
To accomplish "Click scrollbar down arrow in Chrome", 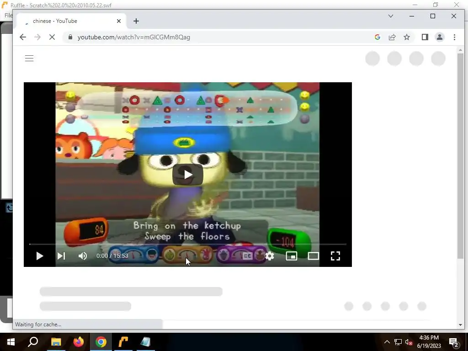I will click(460, 325).
